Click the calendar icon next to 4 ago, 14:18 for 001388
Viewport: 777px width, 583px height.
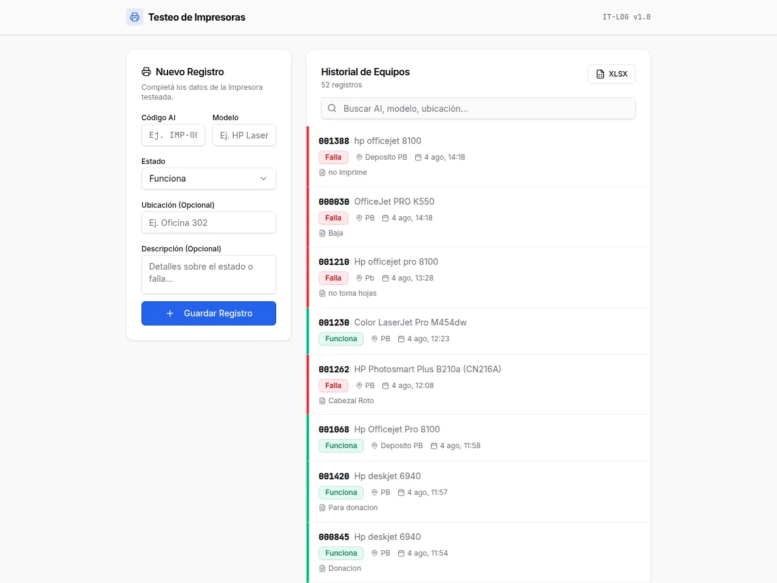point(418,157)
